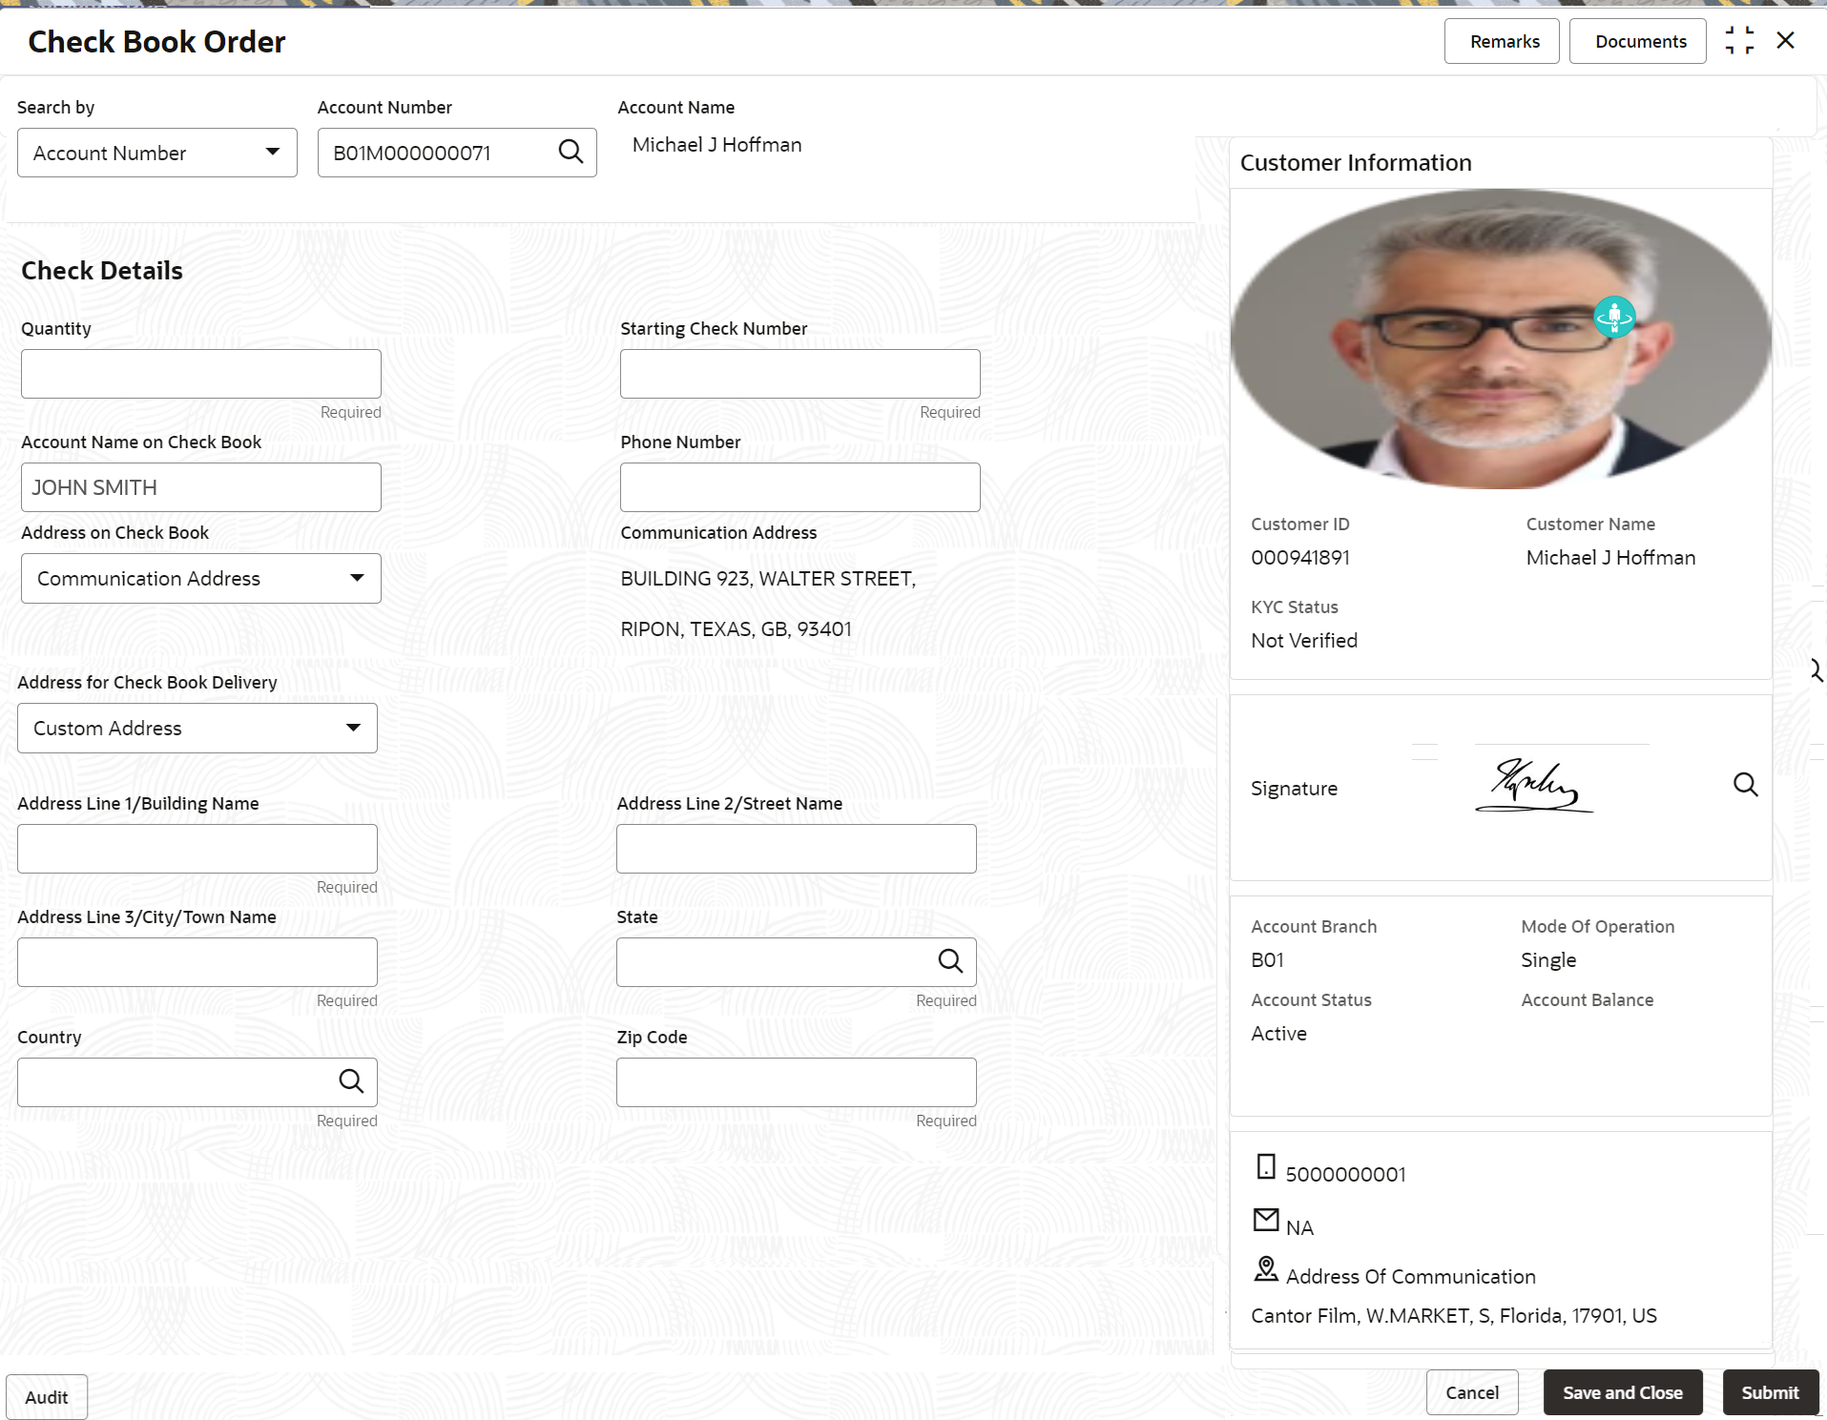Viewport: 1827px width, 1420px height.
Task: Open the Address for Check Book Delivery dropdown
Action: tap(197, 729)
